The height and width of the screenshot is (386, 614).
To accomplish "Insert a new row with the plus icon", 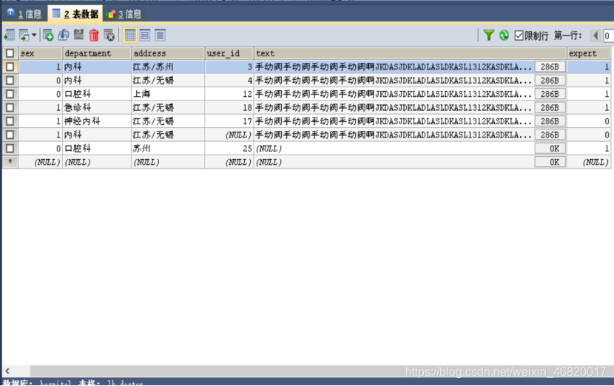I will coord(48,35).
